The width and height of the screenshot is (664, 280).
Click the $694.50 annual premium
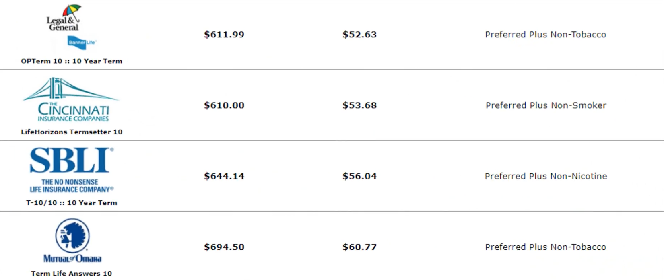(224, 247)
